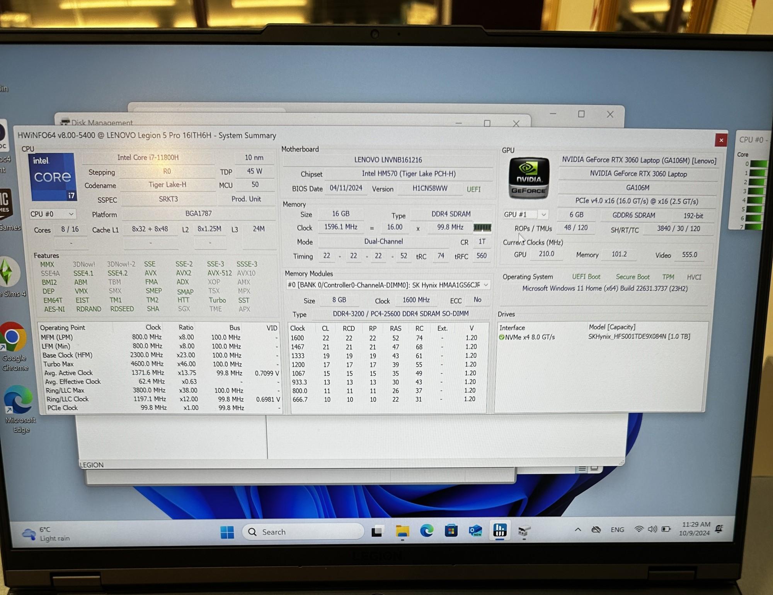The height and width of the screenshot is (595, 773).
Task: Click 'LENOVO LNVNB161216' motherboard field
Action: point(388,160)
